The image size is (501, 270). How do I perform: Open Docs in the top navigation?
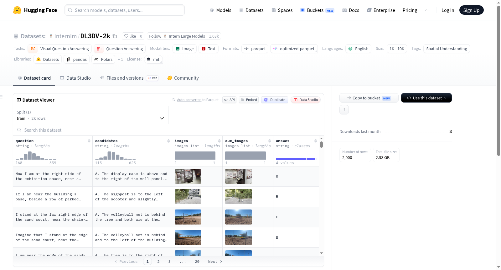[x=351, y=10]
